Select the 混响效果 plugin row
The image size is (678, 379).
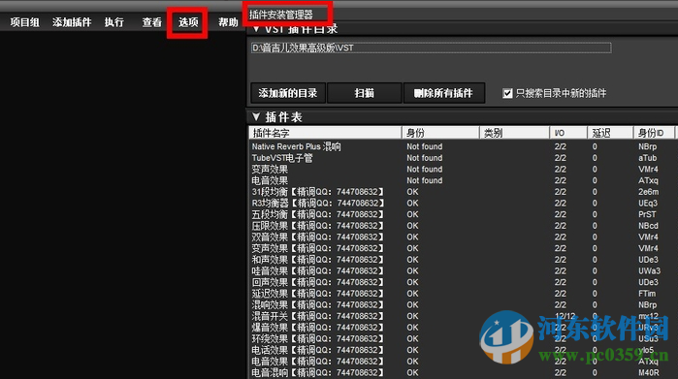click(x=463, y=304)
